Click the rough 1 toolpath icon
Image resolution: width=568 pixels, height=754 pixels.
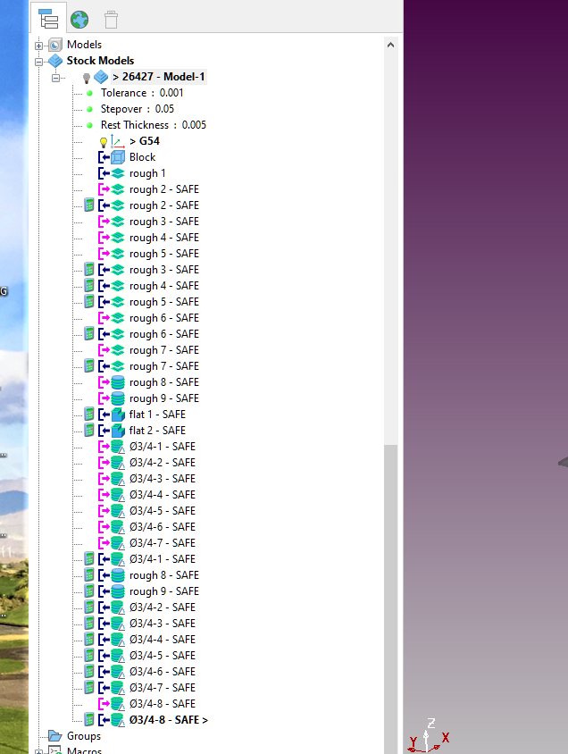tap(118, 173)
